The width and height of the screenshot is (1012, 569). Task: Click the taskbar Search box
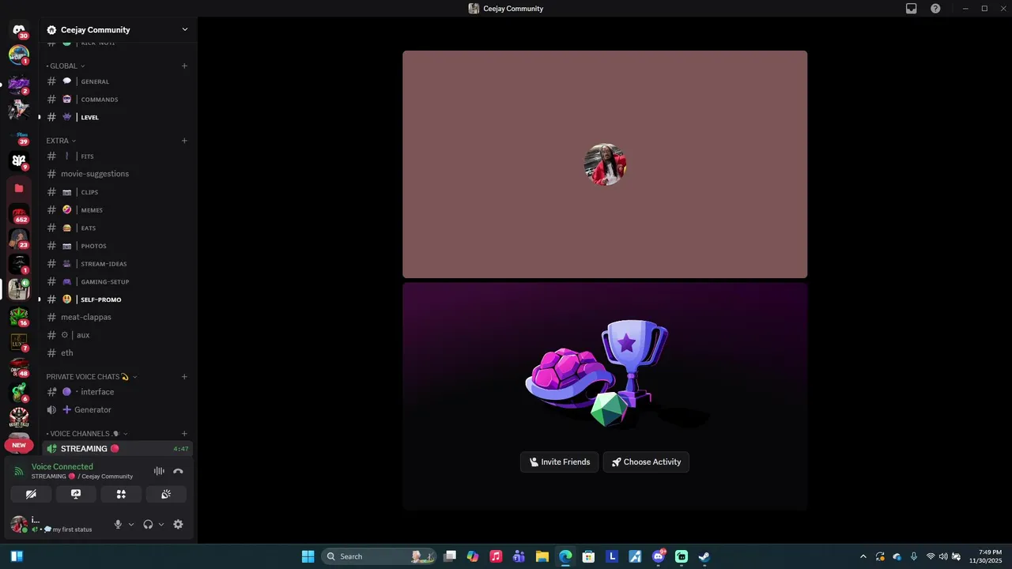point(379,556)
